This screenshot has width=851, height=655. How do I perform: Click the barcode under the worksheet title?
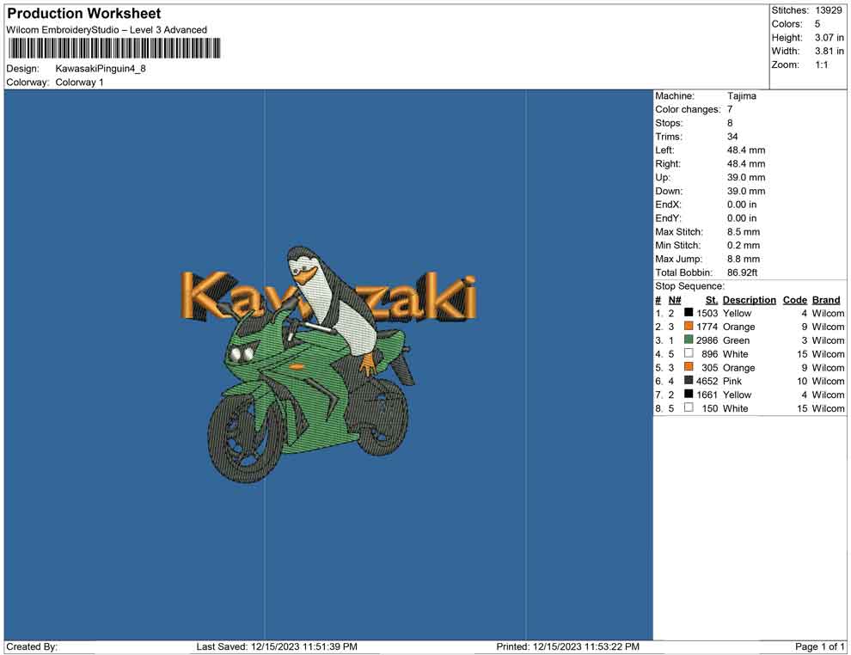[113, 48]
